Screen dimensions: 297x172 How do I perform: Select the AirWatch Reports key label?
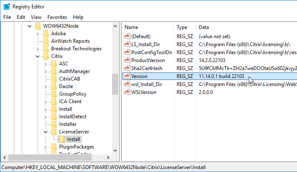coord(70,41)
